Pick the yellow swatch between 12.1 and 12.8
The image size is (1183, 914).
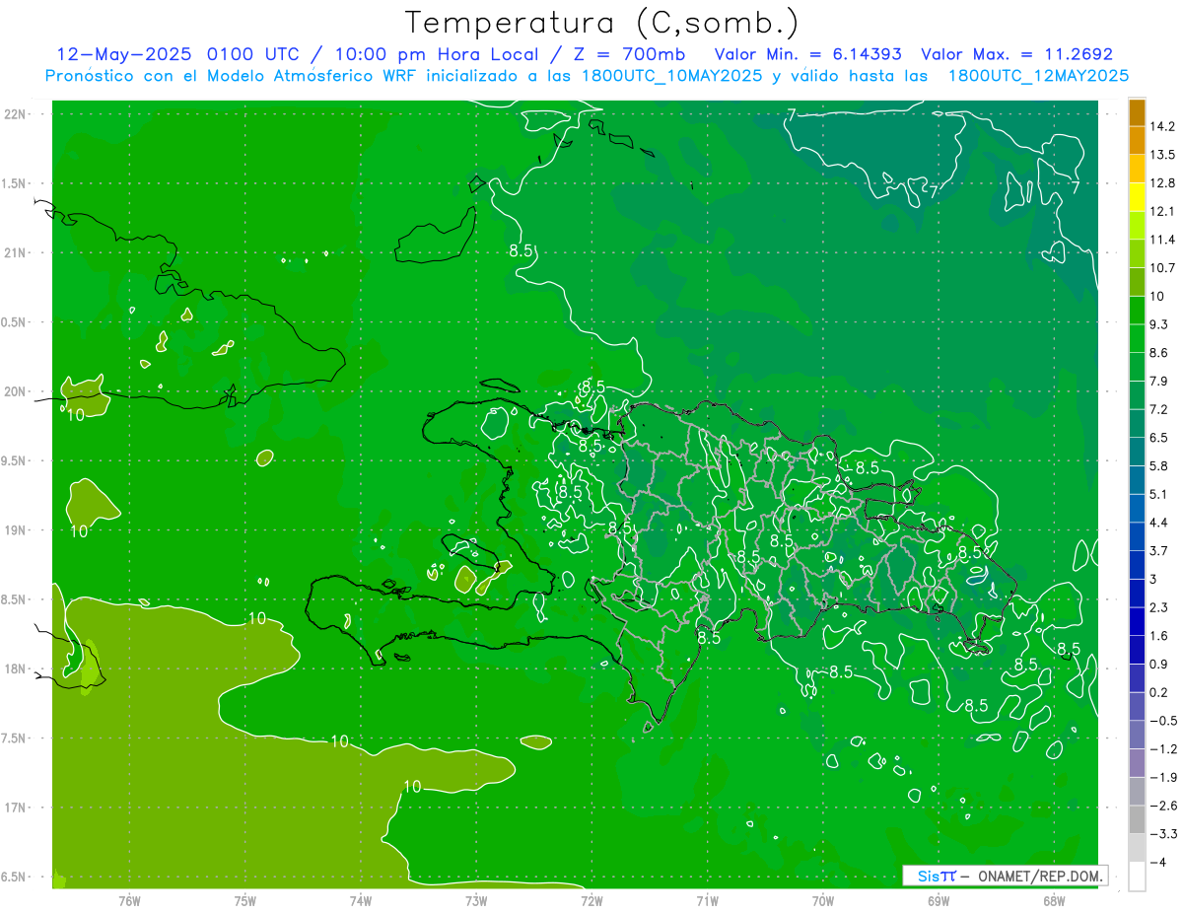[1137, 197]
